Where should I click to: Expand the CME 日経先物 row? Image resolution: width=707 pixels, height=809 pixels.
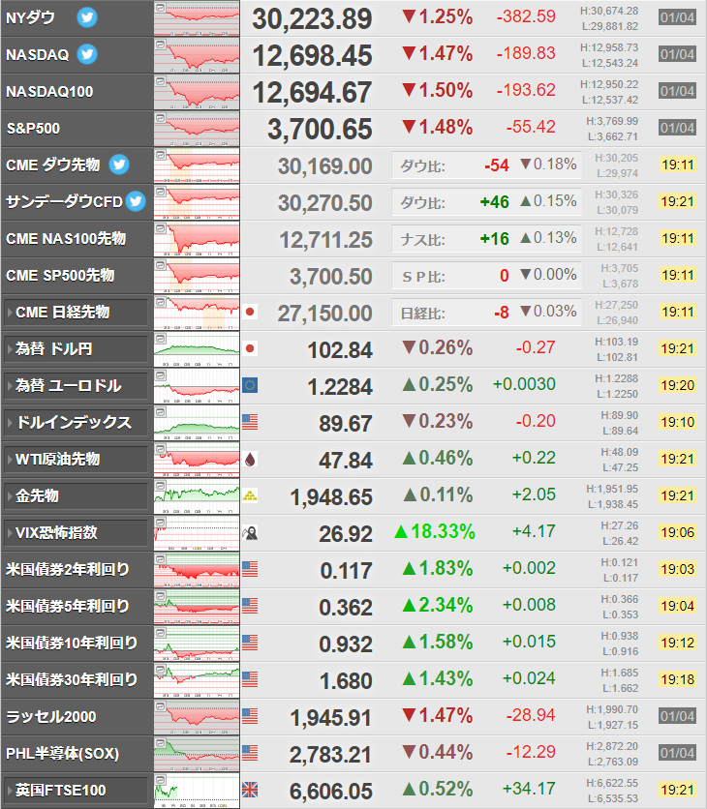(x=76, y=313)
